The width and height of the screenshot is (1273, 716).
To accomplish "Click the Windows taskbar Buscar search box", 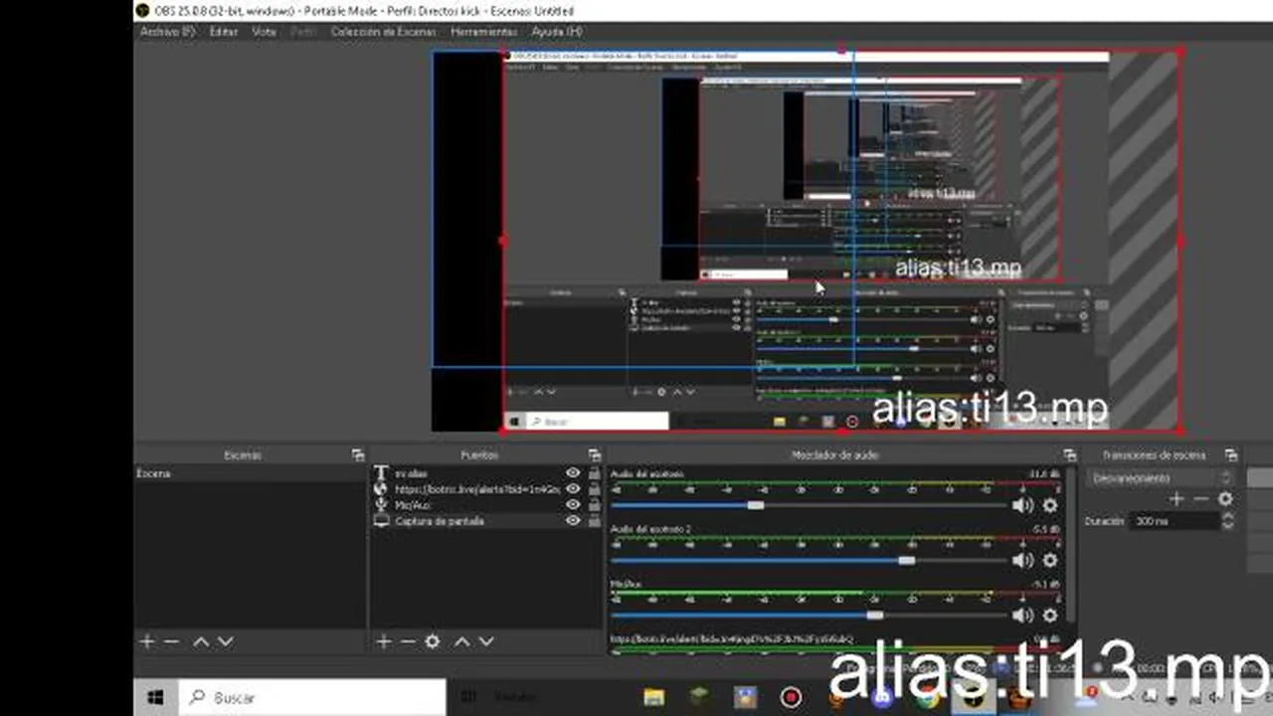I will (x=311, y=697).
